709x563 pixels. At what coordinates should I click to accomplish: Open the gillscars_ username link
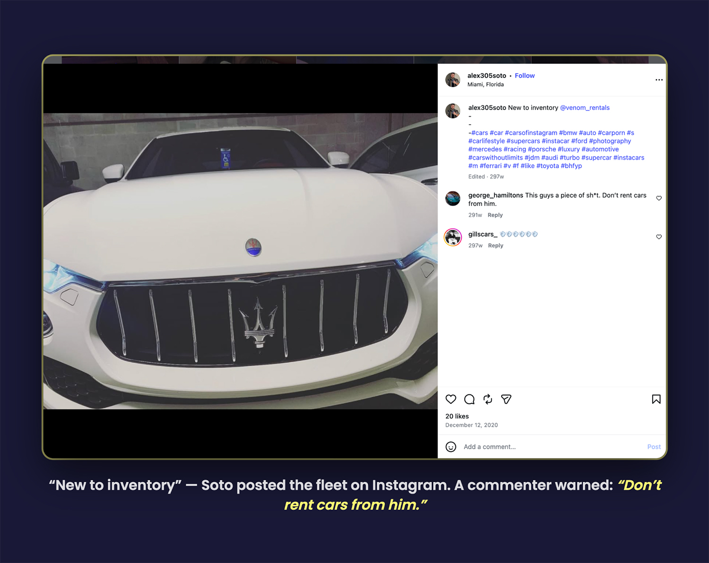[483, 234]
